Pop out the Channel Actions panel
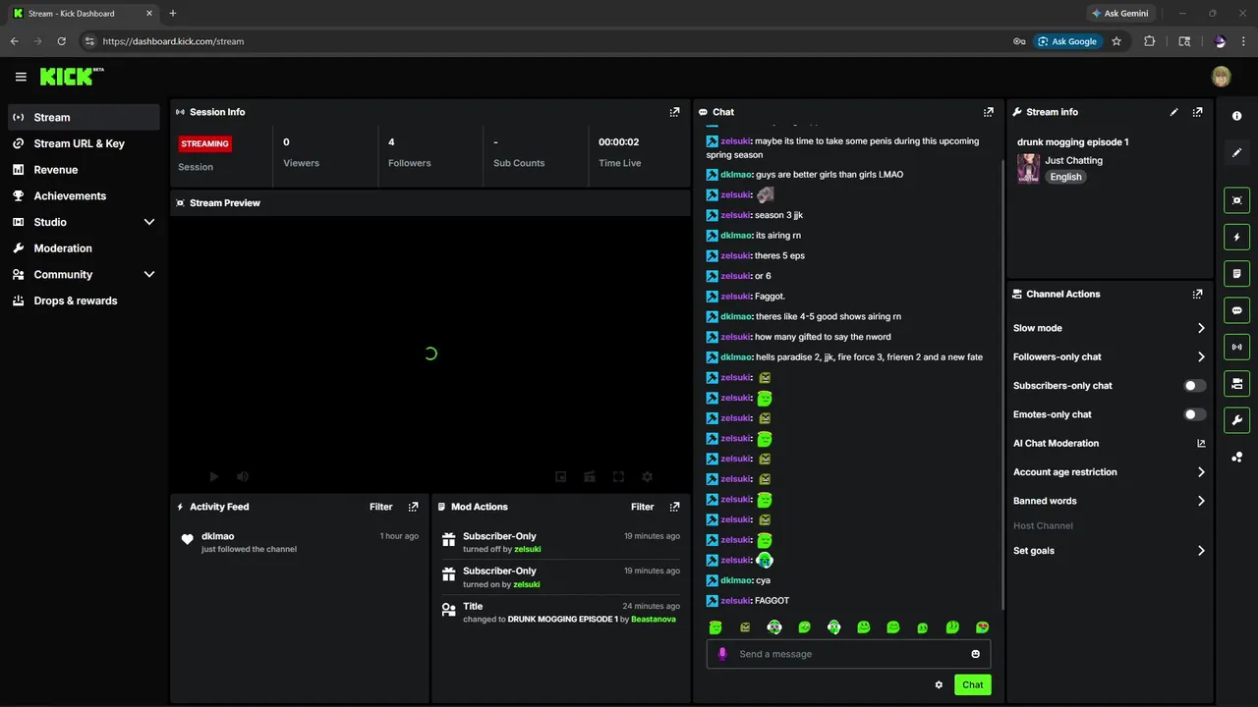1258x707 pixels. click(x=1197, y=294)
